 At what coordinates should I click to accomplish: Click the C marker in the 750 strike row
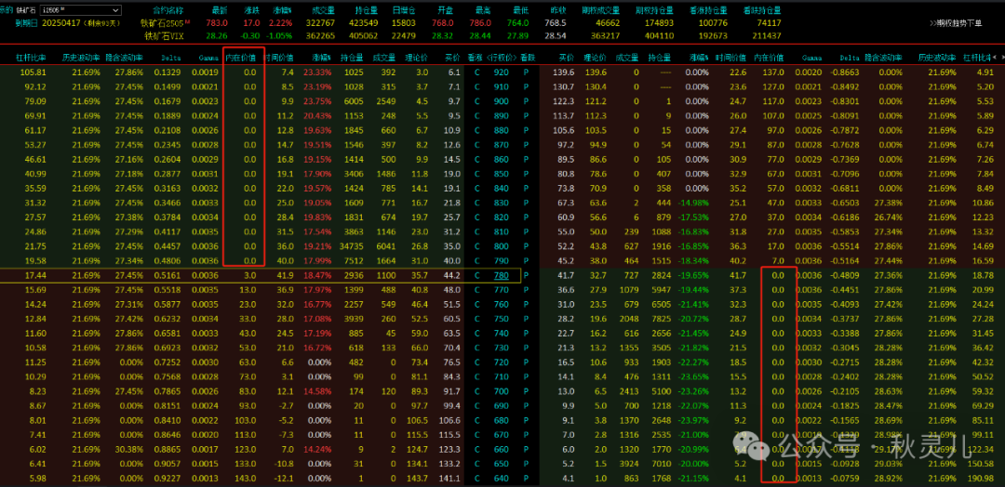476,319
